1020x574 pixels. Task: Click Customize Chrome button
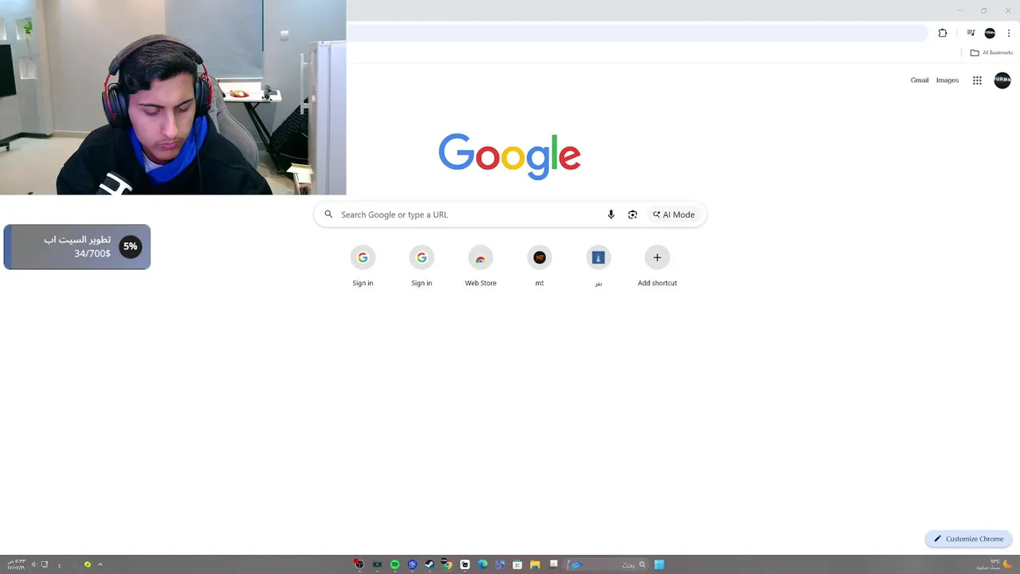click(x=969, y=539)
